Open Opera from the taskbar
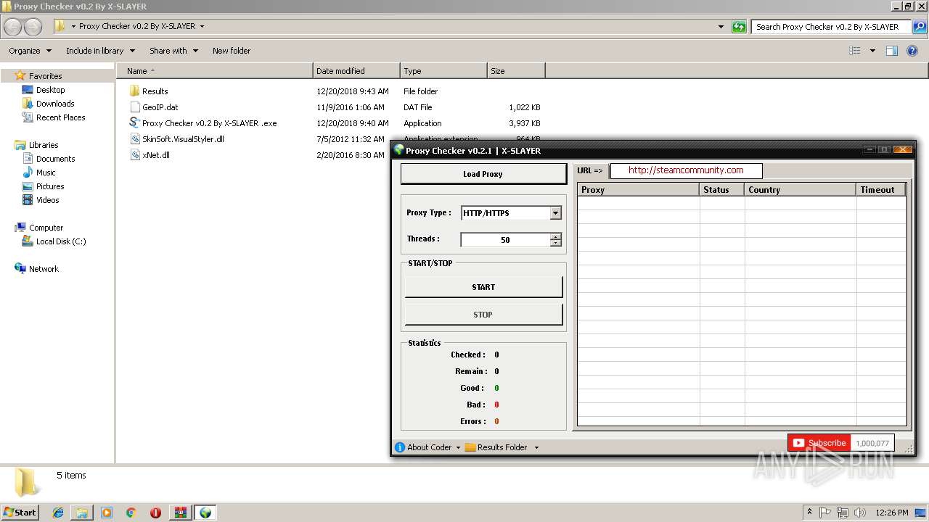The image size is (929, 522). coord(155,513)
